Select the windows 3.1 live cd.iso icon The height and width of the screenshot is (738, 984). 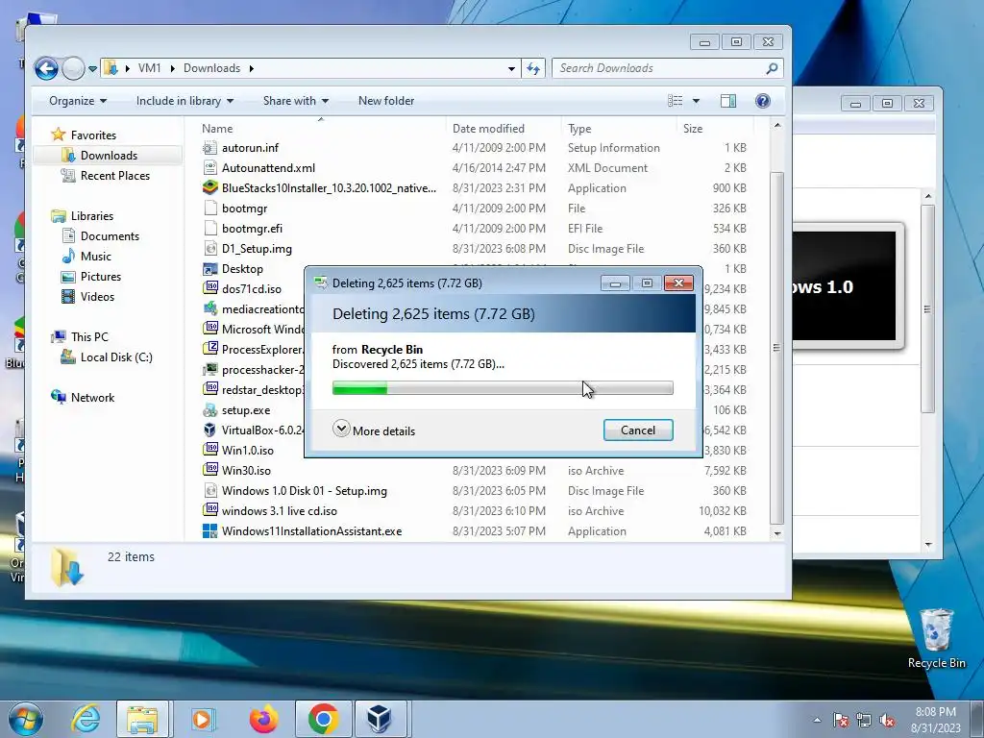210,511
